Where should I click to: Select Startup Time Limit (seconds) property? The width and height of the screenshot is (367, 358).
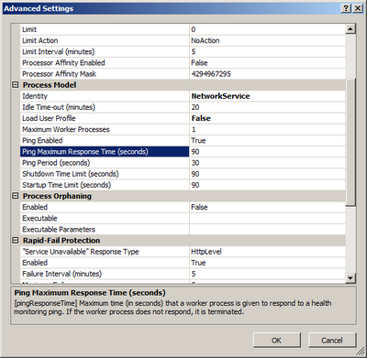click(x=105, y=185)
